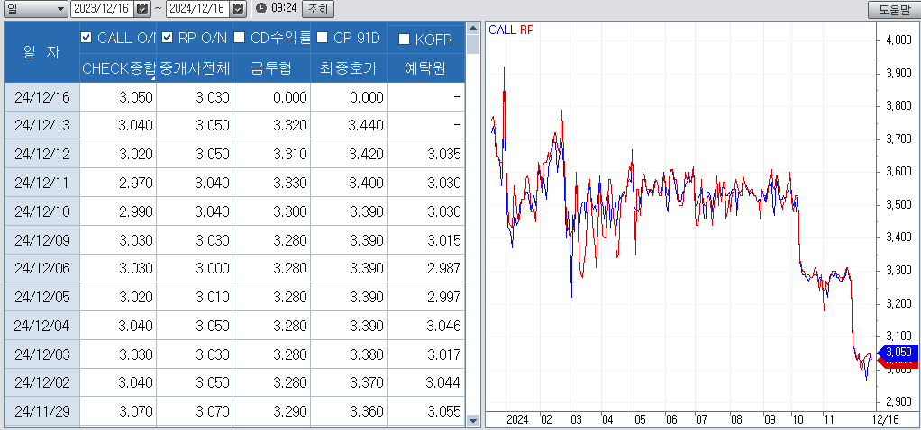Uncheck the RP O/N checkbox
921x430 pixels.
tap(167, 38)
